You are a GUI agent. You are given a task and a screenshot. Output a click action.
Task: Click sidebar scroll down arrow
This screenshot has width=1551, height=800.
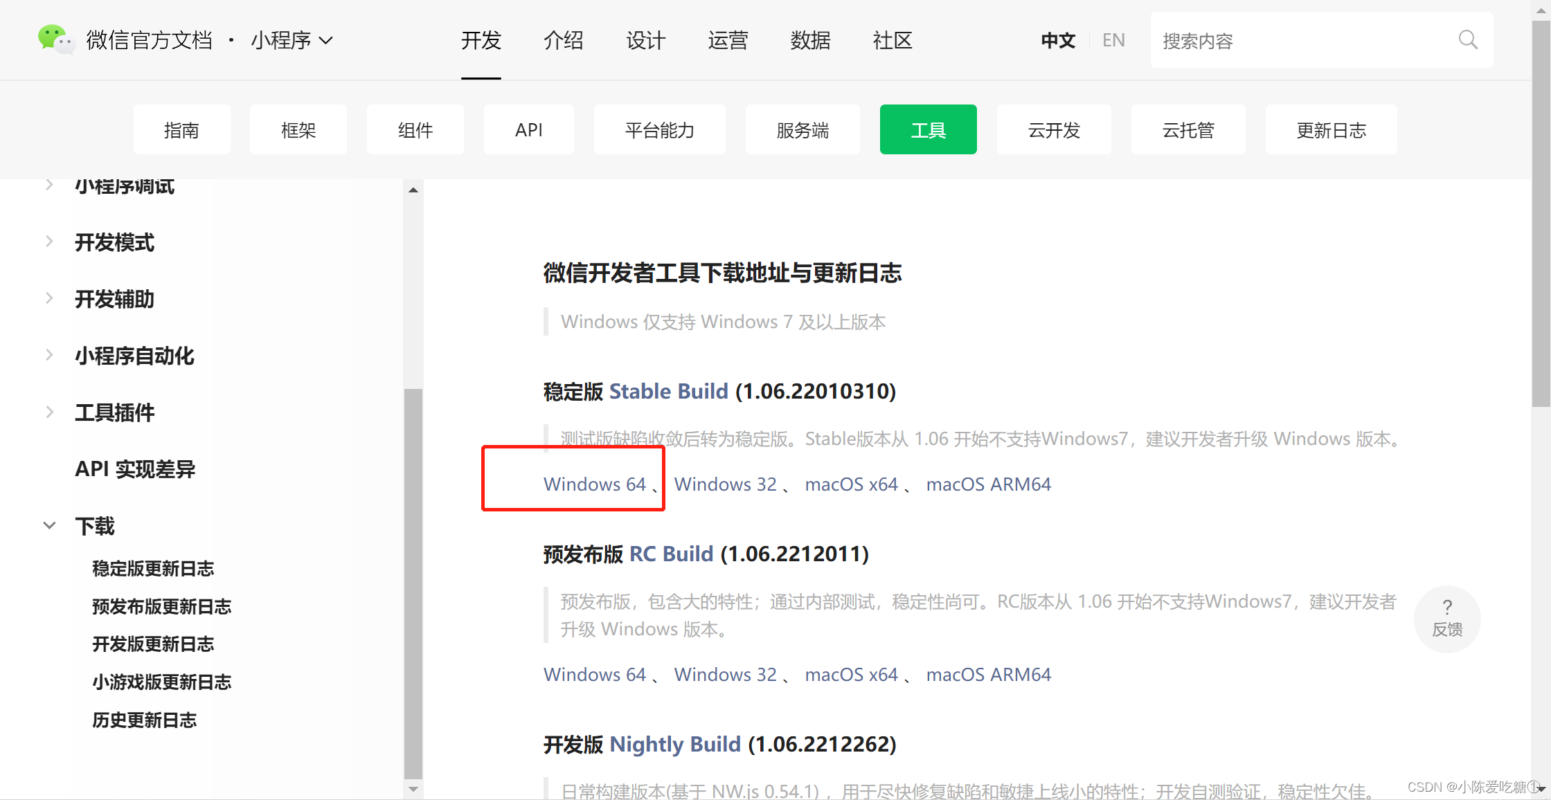(413, 789)
